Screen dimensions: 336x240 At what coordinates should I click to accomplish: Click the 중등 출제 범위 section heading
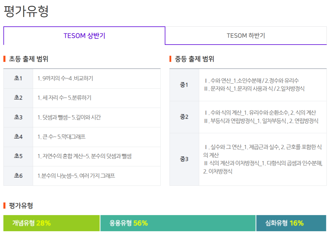(194, 59)
